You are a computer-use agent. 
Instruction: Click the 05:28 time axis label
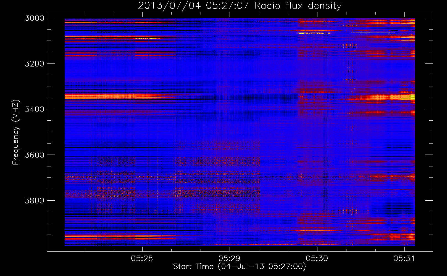[x=142, y=258]
